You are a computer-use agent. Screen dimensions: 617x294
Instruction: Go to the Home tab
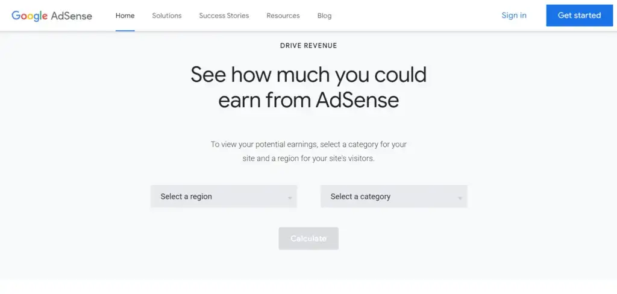(125, 16)
